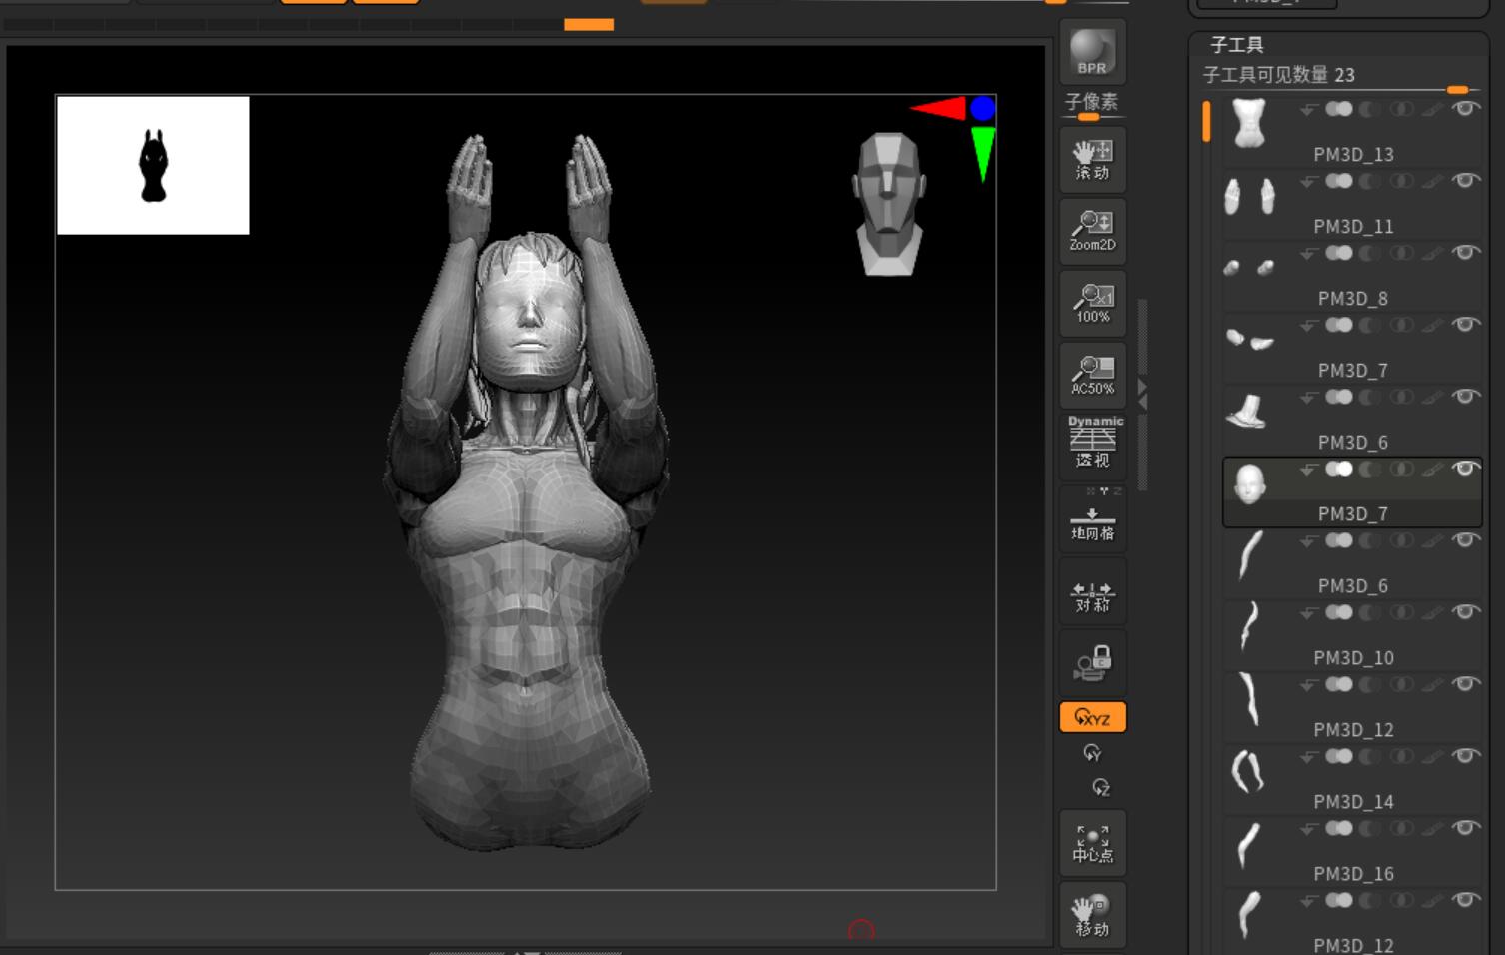
Task: Set PM3D_8 to boolean subtraction mode
Action: point(1370,253)
